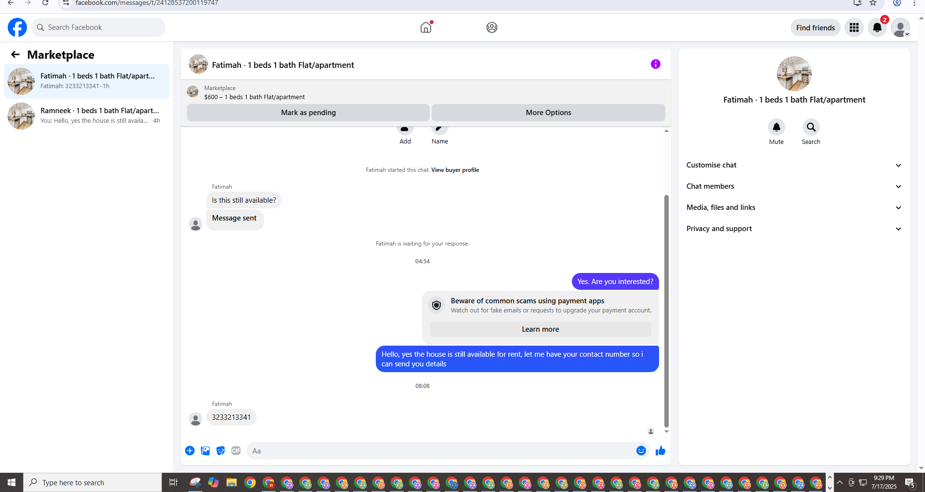The width and height of the screenshot is (925, 492).
Task: Open more actions plus icon
Action: click(190, 451)
